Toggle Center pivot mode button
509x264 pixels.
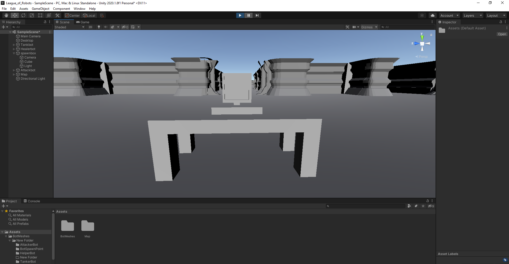pos(72,15)
